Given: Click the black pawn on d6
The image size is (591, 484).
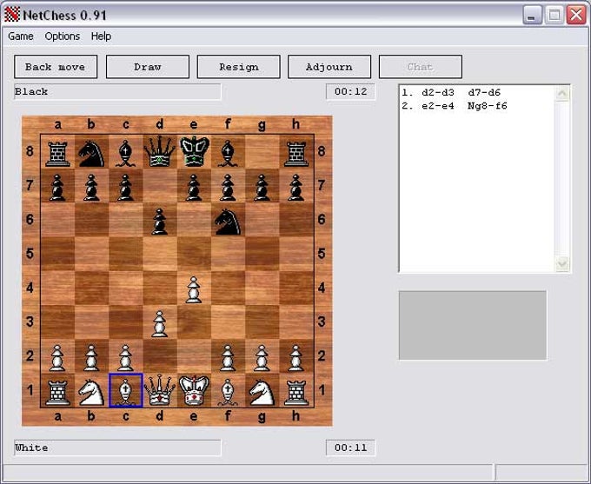Looking at the screenshot, I should click(159, 220).
